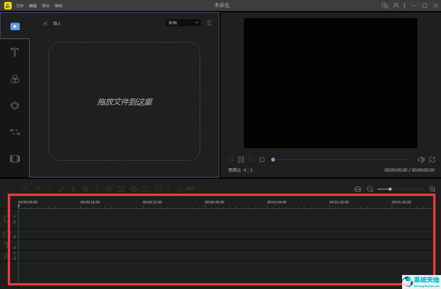Open the Filters tab with three-circle icon
Image resolution: width=441 pixels, height=289 pixels.
(15, 79)
